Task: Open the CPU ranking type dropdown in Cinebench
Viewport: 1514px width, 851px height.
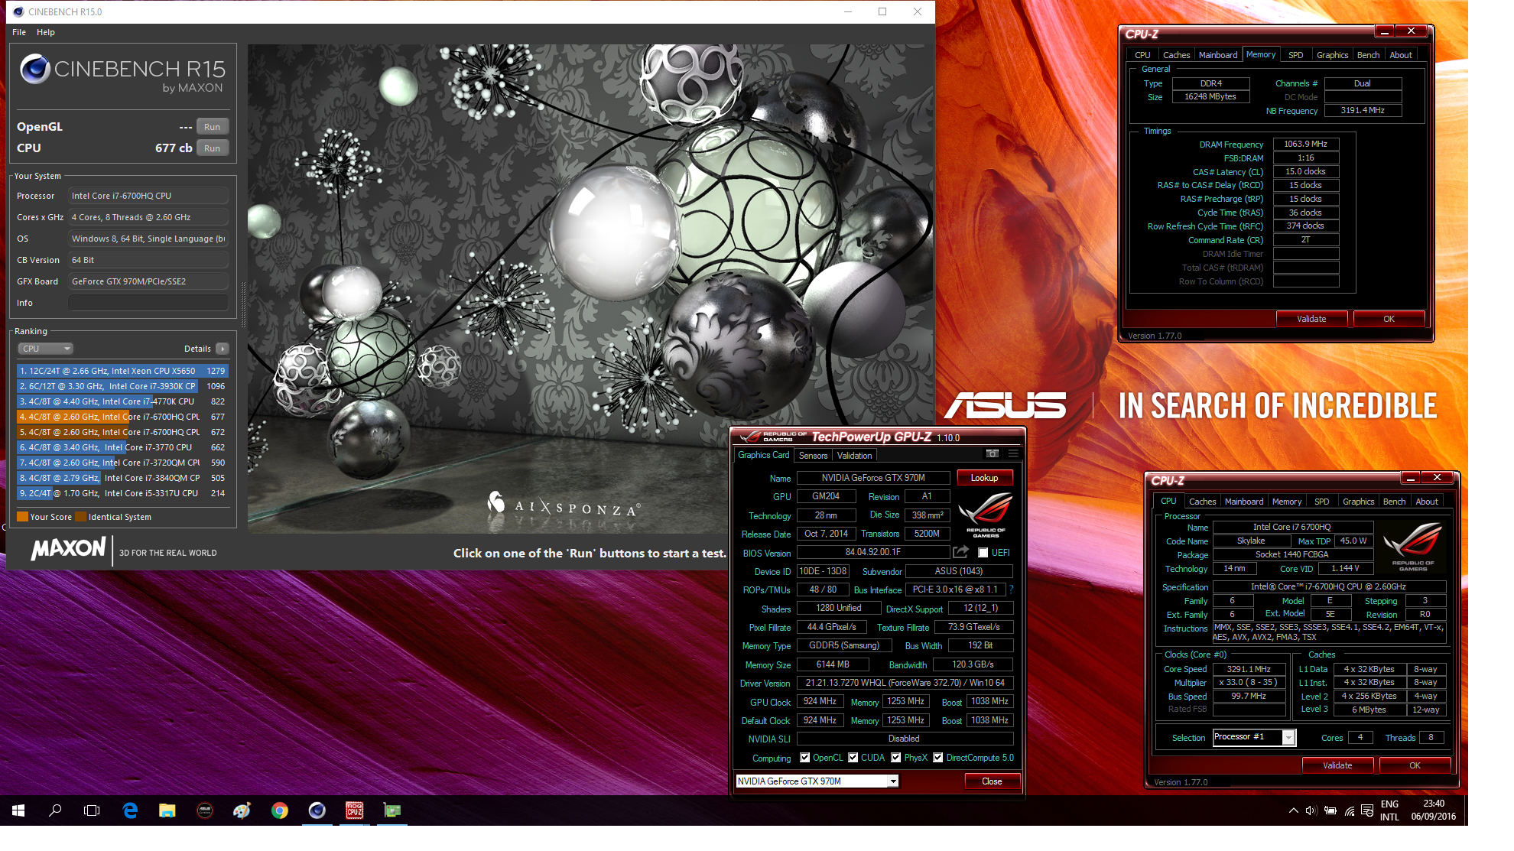Action: [x=45, y=349]
